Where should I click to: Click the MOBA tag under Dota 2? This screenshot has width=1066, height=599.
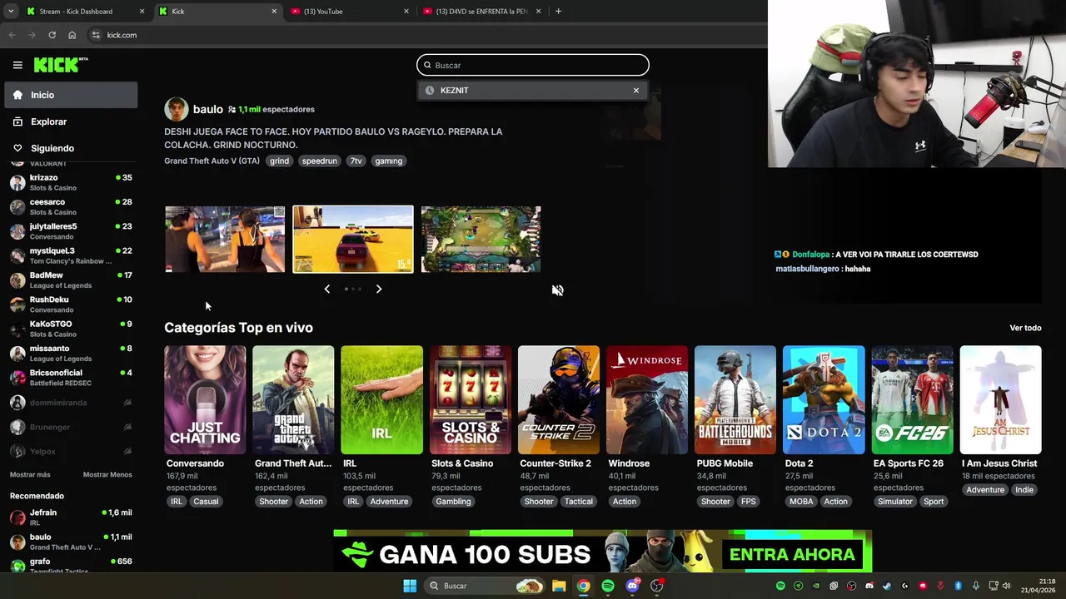pyautogui.click(x=801, y=502)
